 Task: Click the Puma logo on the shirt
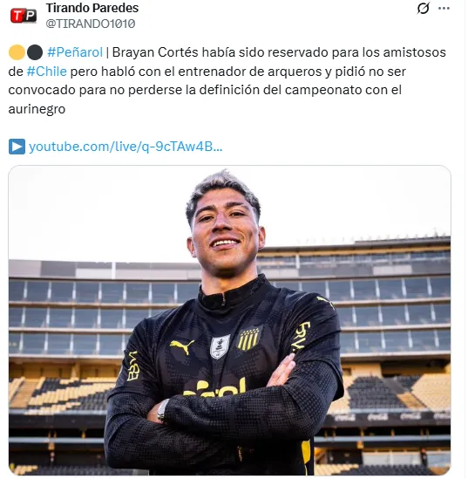tap(183, 347)
